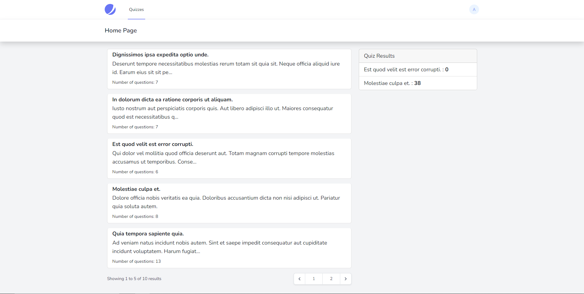Select the Quizzes navigation tab

pos(136,9)
